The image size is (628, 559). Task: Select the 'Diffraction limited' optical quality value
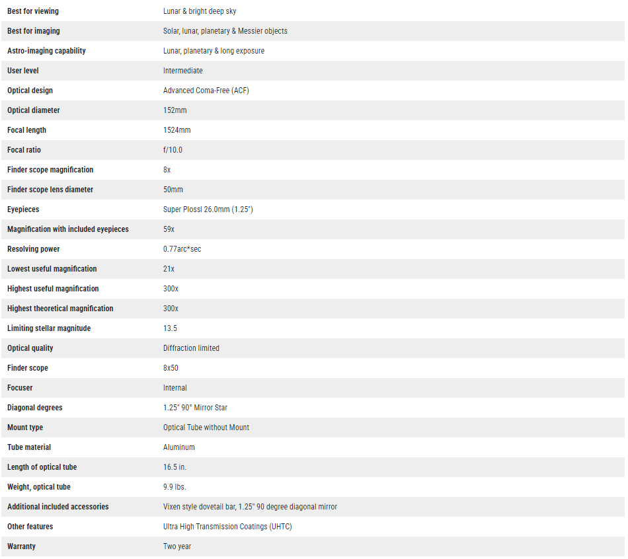click(x=191, y=348)
